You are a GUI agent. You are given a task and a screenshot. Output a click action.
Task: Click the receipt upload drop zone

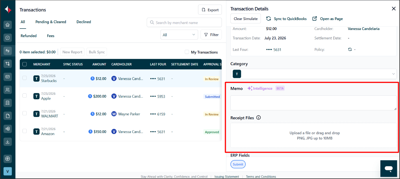click(314, 135)
